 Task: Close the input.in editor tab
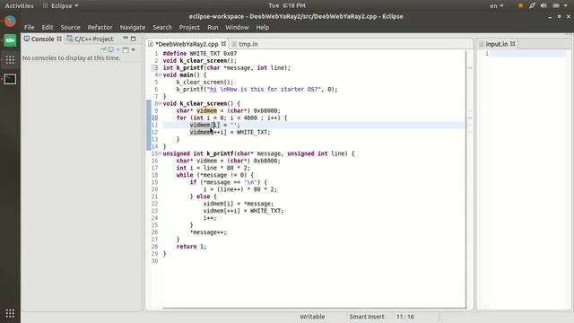pos(512,44)
